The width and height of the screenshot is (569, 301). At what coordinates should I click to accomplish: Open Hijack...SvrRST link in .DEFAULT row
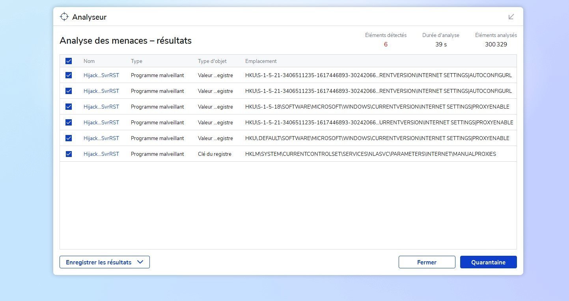101,138
